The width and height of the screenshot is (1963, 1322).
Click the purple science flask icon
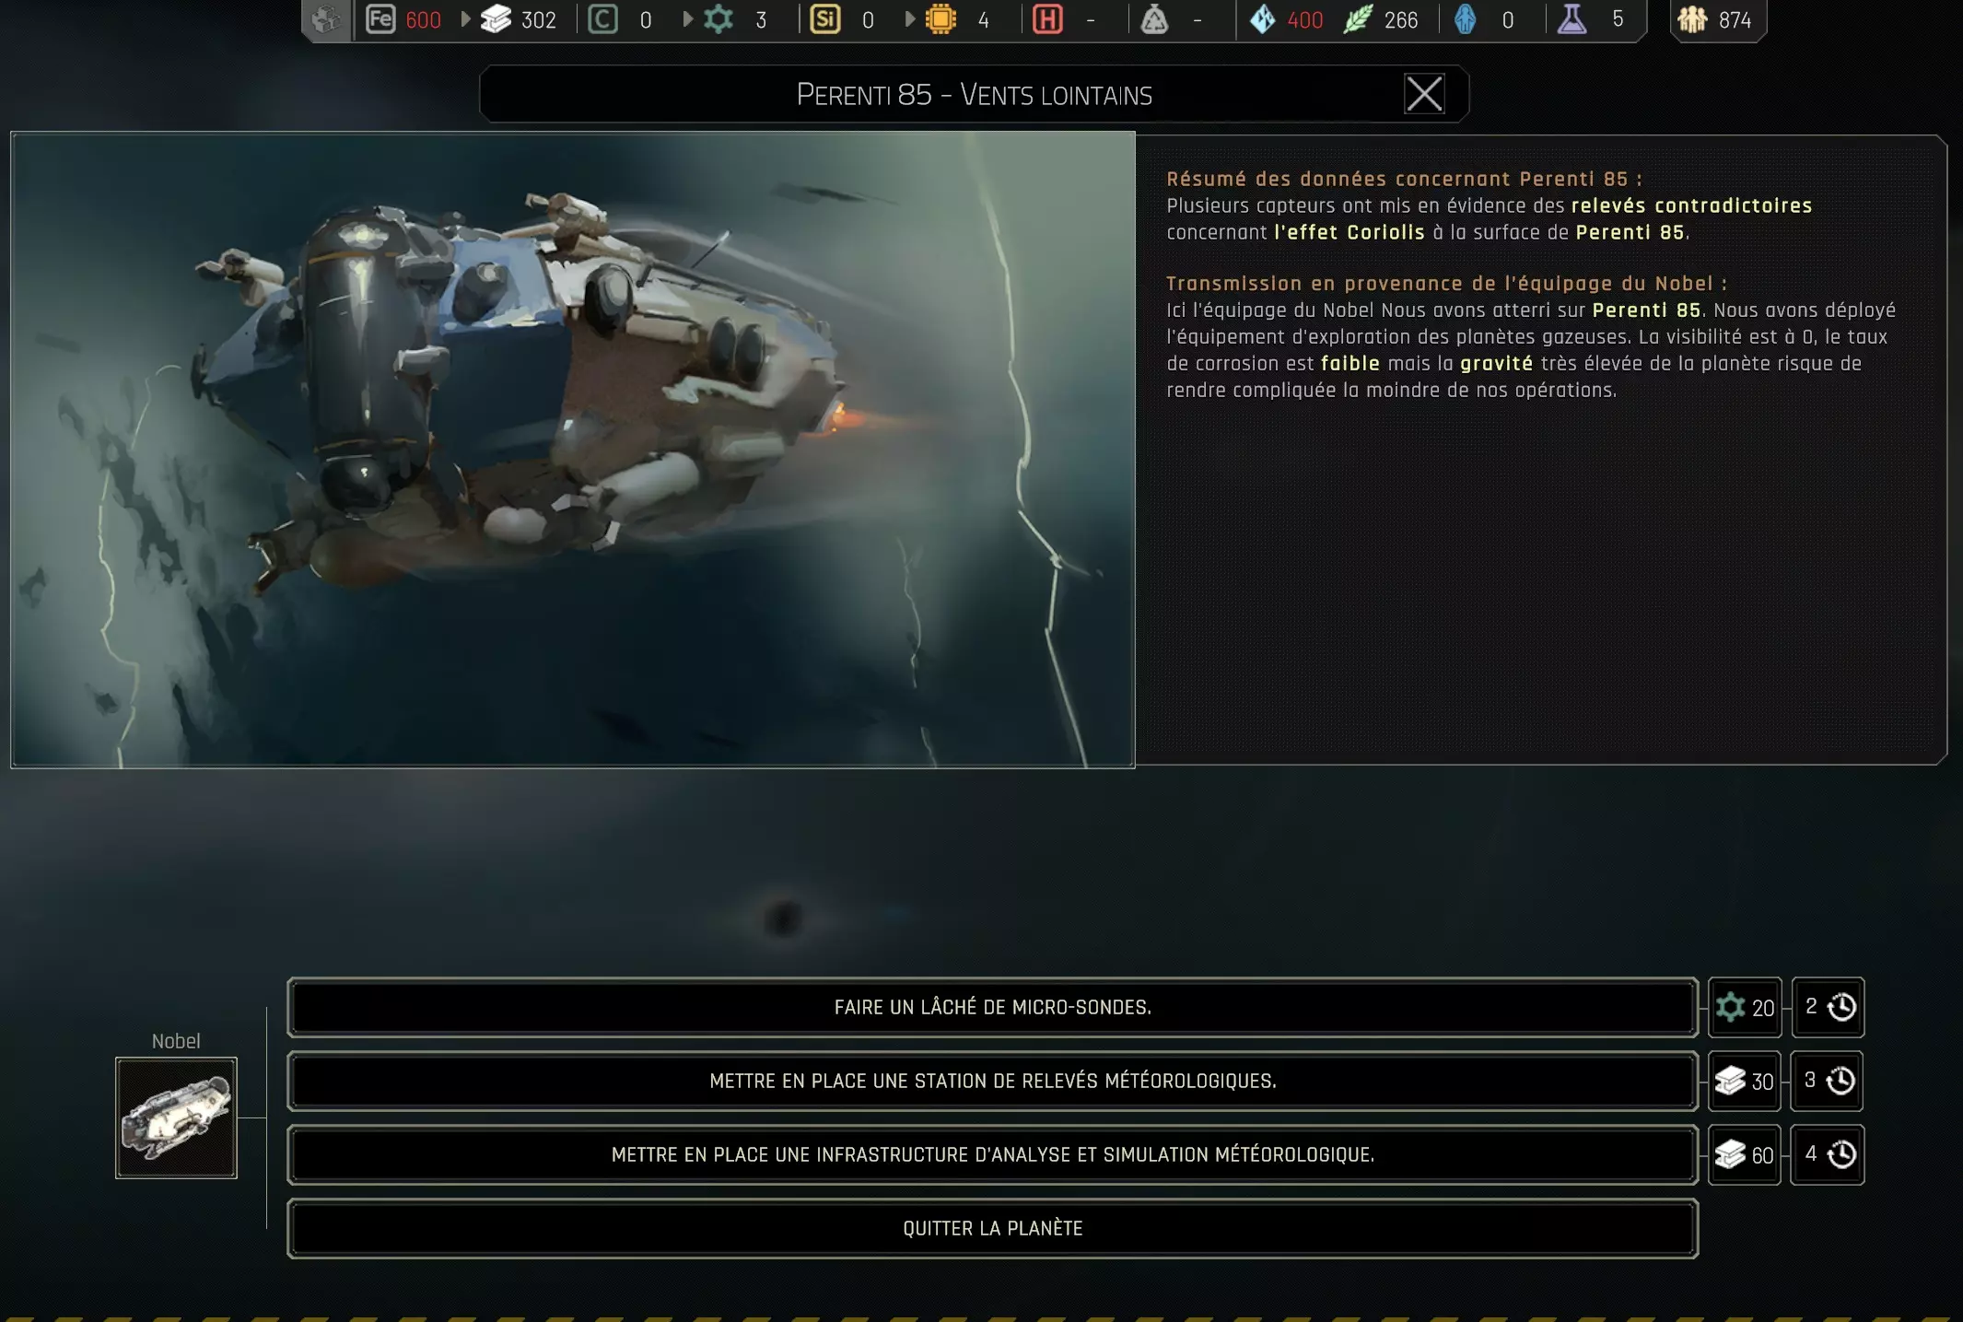click(1572, 19)
